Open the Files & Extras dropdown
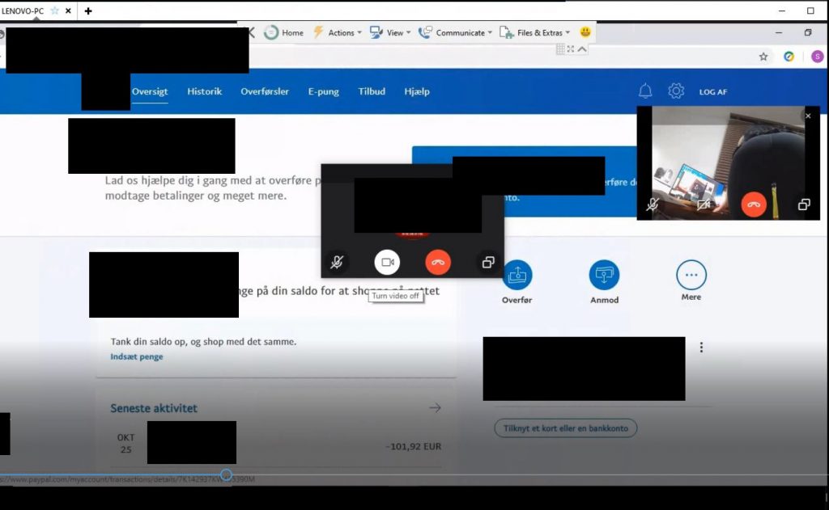Screen dimensions: 829x510 point(535,32)
